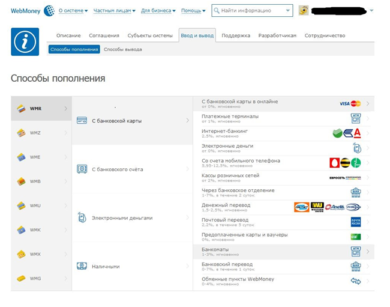Viewport: 390px width, 307px height.
Task: Select the 'Способы вывода' link
Action: tap(122, 49)
